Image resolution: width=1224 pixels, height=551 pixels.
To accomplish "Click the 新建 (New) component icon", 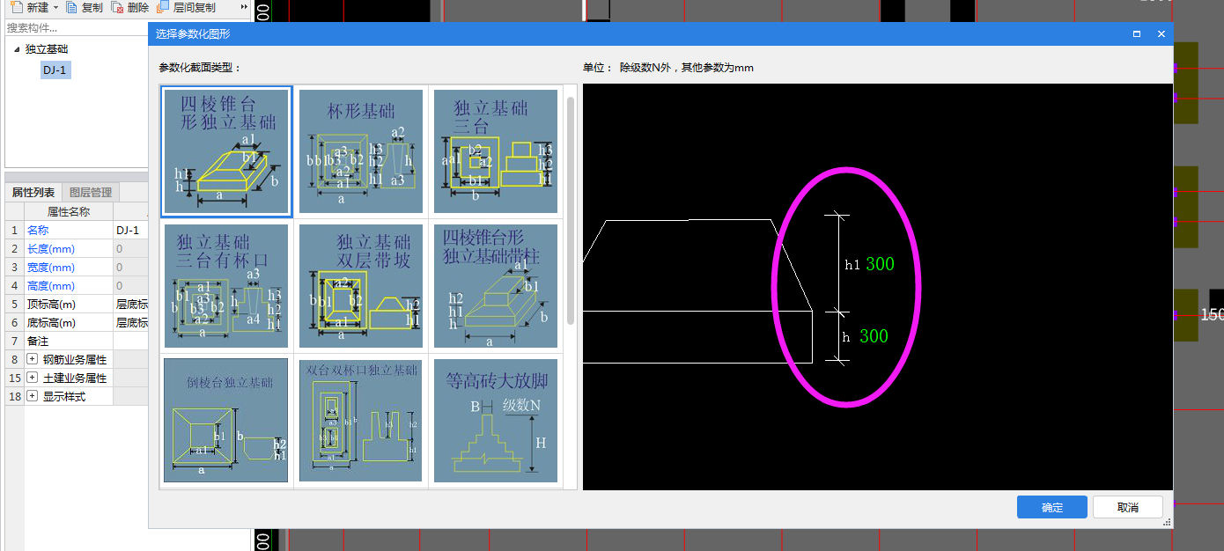I will tap(16, 7).
